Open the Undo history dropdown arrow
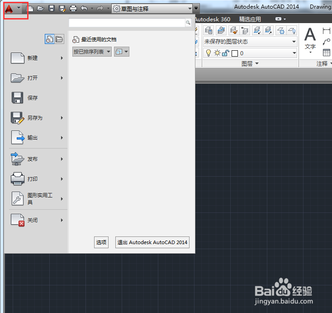332x313 pixels. coord(92,9)
